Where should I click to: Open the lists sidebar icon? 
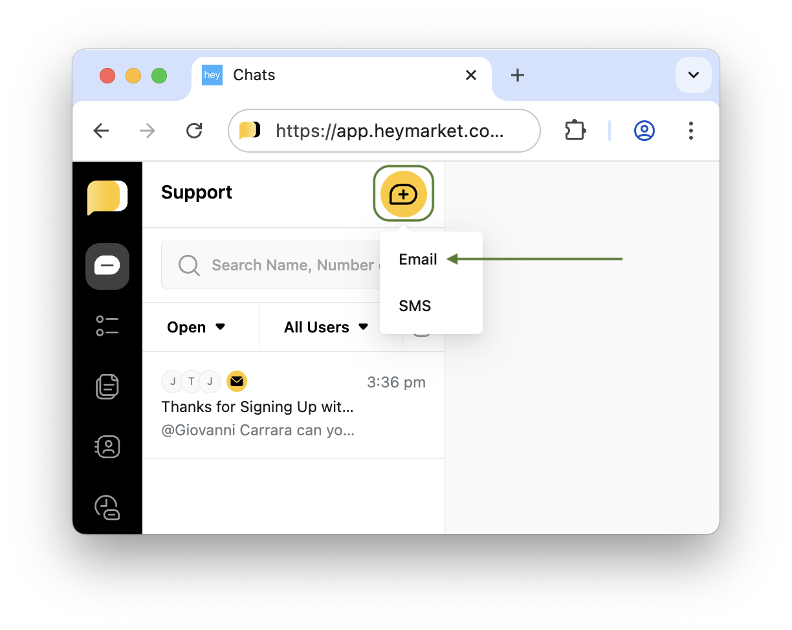click(x=107, y=325)
